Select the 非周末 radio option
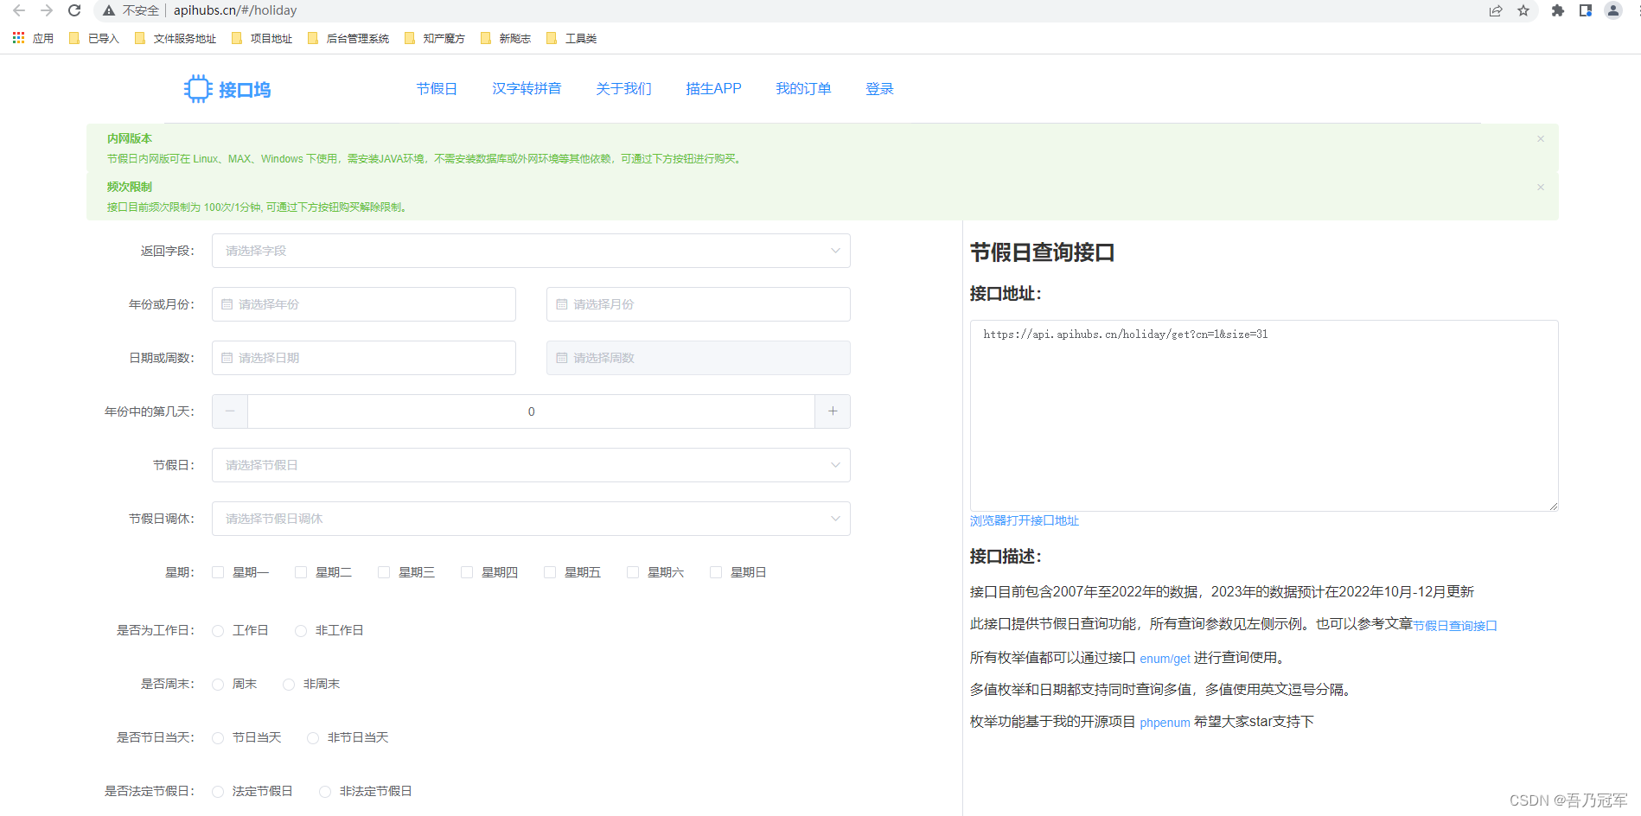 point(289,685)
